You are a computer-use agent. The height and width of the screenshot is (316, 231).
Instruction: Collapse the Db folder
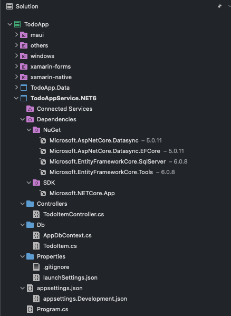pos(23,225)
